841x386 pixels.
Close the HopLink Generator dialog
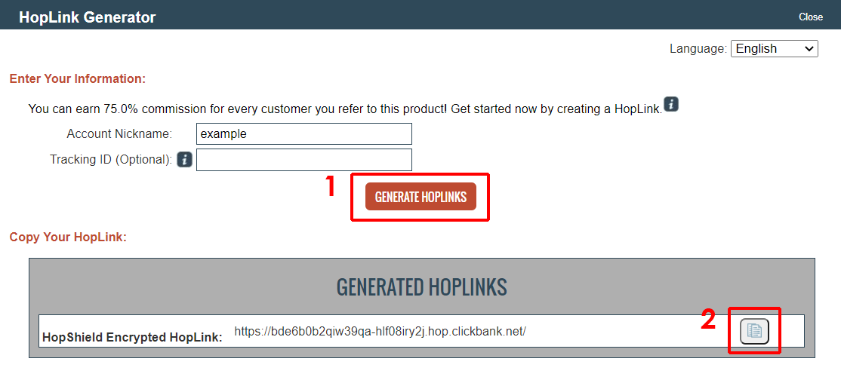pos(811,17)
